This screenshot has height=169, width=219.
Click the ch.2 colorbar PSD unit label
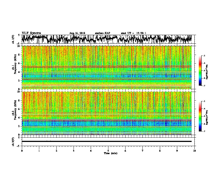click(207, 117)
